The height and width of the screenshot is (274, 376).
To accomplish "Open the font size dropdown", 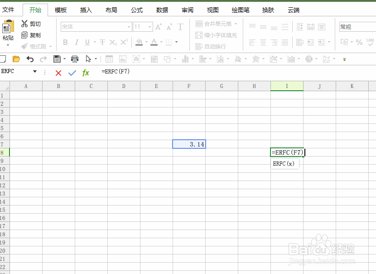I will tap(149, 27).
